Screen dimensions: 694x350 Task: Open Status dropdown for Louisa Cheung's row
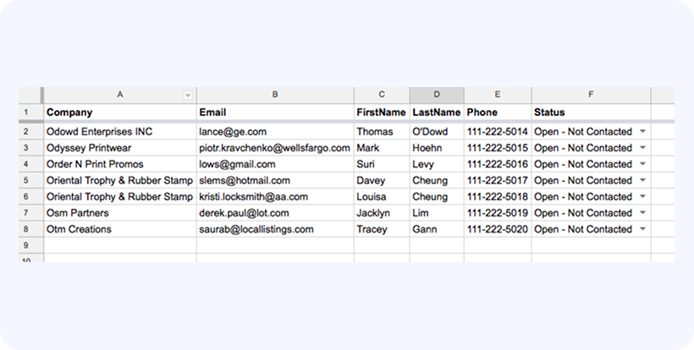[642, 197]
